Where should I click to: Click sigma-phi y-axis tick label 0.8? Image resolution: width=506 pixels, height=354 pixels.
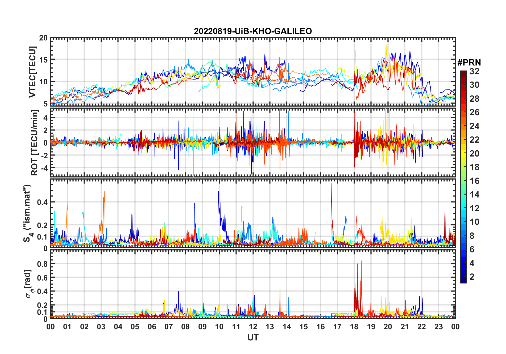point(43,264)
